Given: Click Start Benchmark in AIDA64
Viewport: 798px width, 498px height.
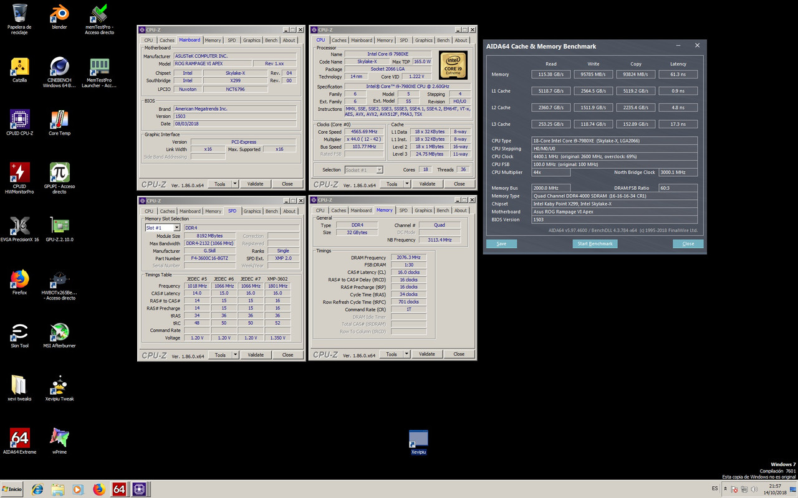Looking at the screenshot, I should 595,243.
